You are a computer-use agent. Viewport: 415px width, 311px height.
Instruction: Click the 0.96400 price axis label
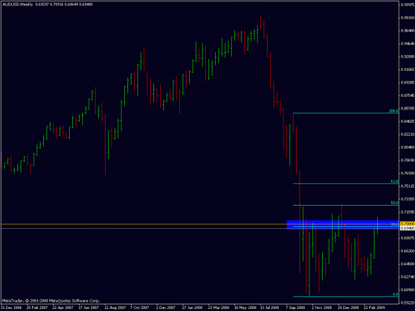pos(408,31)
